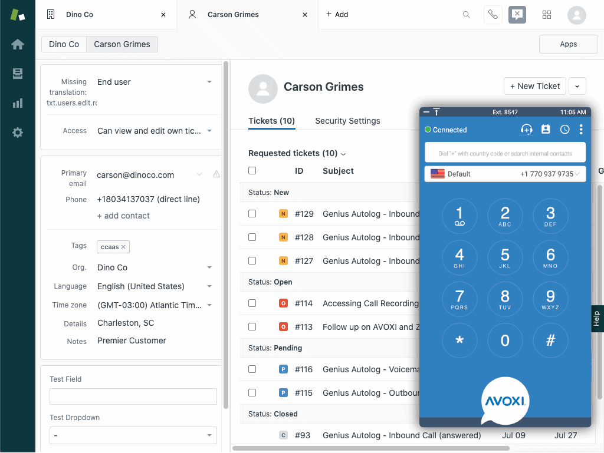Open the three-dot menu in AVOXI dialer
The width and height of the screenshot is (604, 453).
coord(580,129)
